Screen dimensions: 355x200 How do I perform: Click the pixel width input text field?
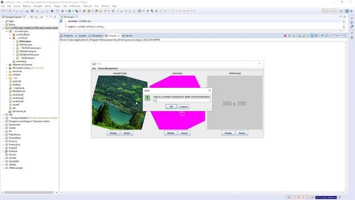(181, 101)
